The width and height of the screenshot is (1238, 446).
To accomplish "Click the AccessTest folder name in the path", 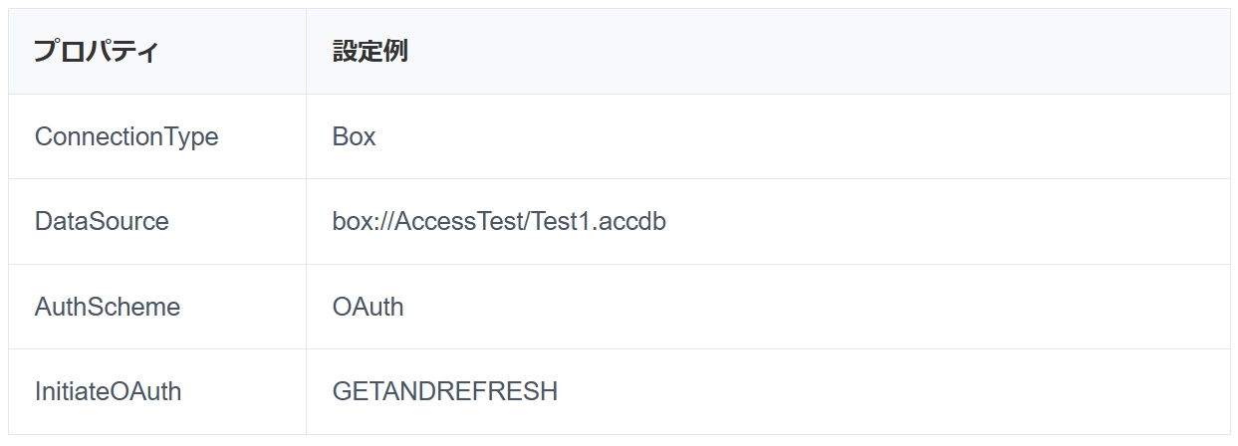I will click(467, 221).
